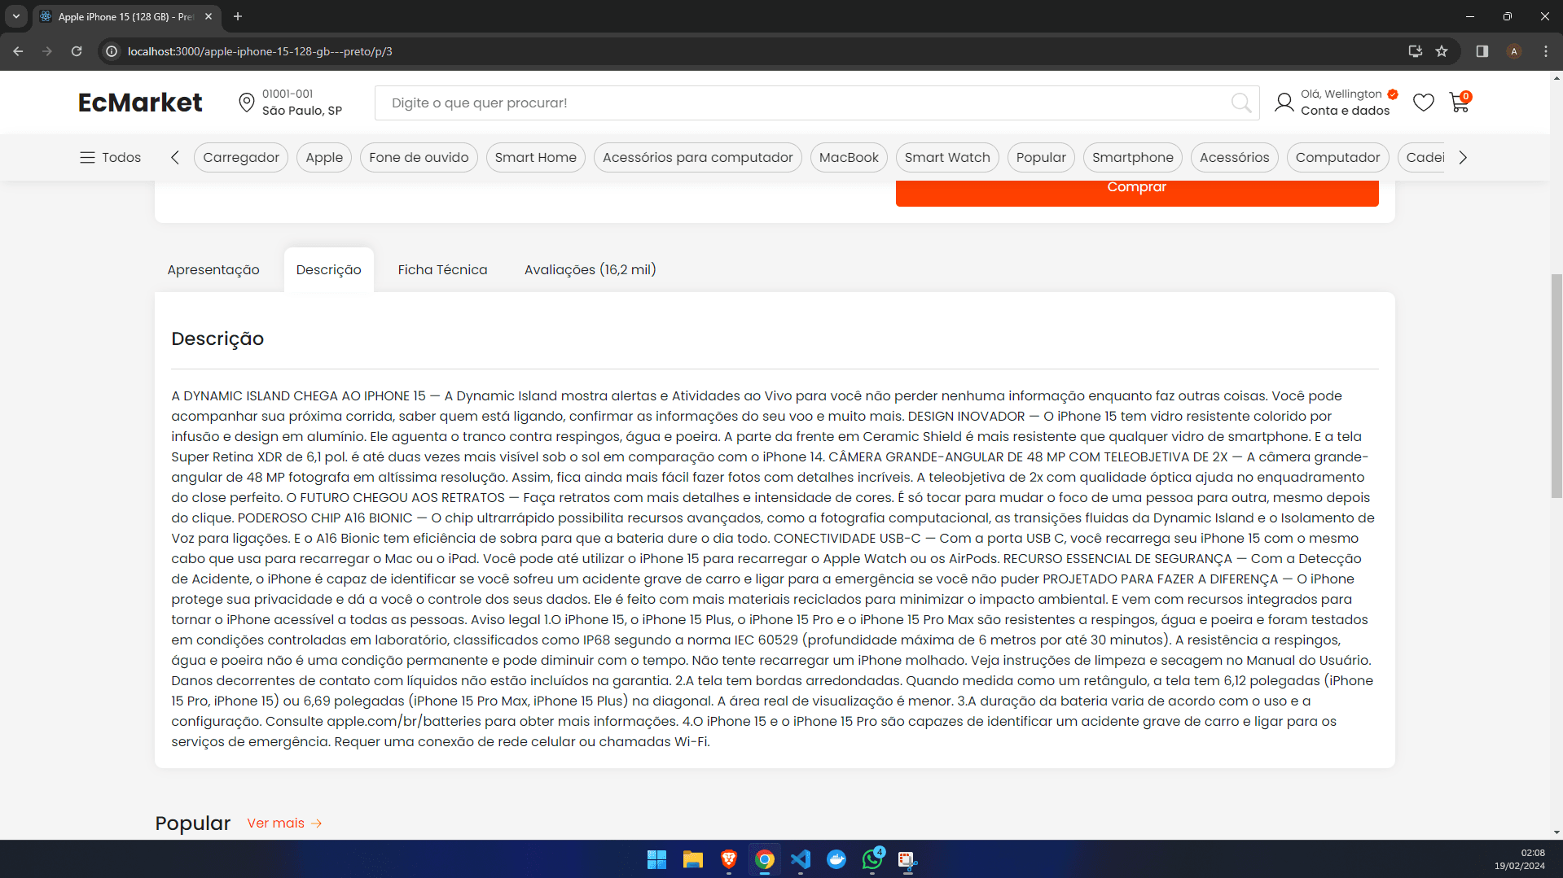Switch to Chrome from the taskbar
This screenshot has height=878, width=1563.
[x=764, y=859]
